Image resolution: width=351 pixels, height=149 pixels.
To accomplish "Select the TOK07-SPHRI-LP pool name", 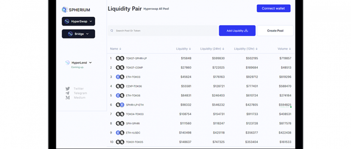I will click(x=136, y=58).
